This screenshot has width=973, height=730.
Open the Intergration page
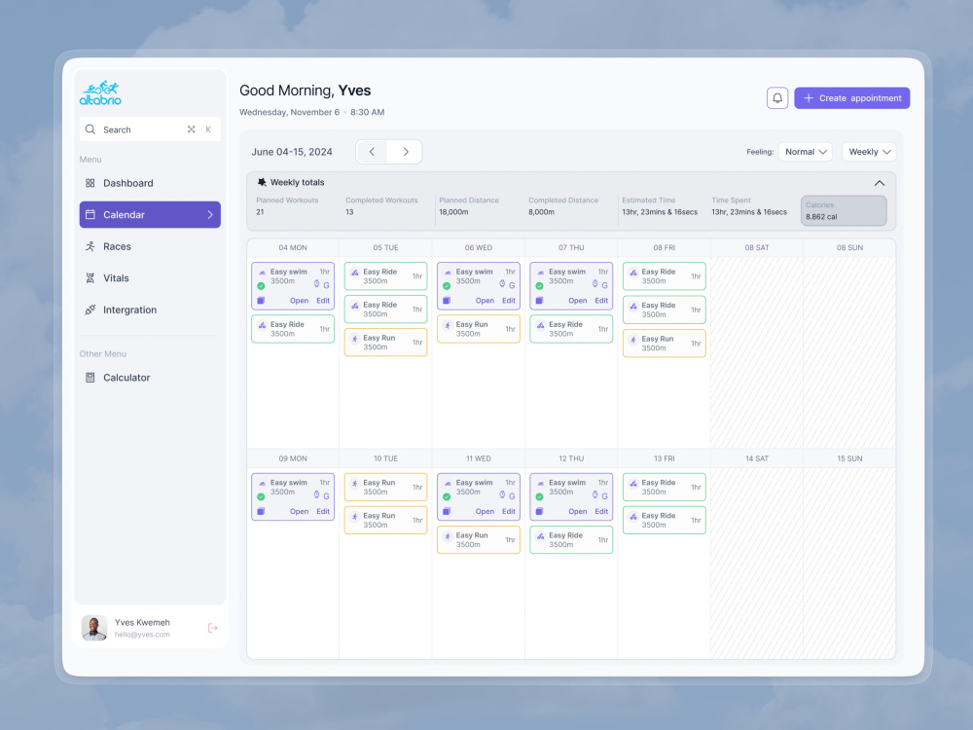[x=150, y=310]
